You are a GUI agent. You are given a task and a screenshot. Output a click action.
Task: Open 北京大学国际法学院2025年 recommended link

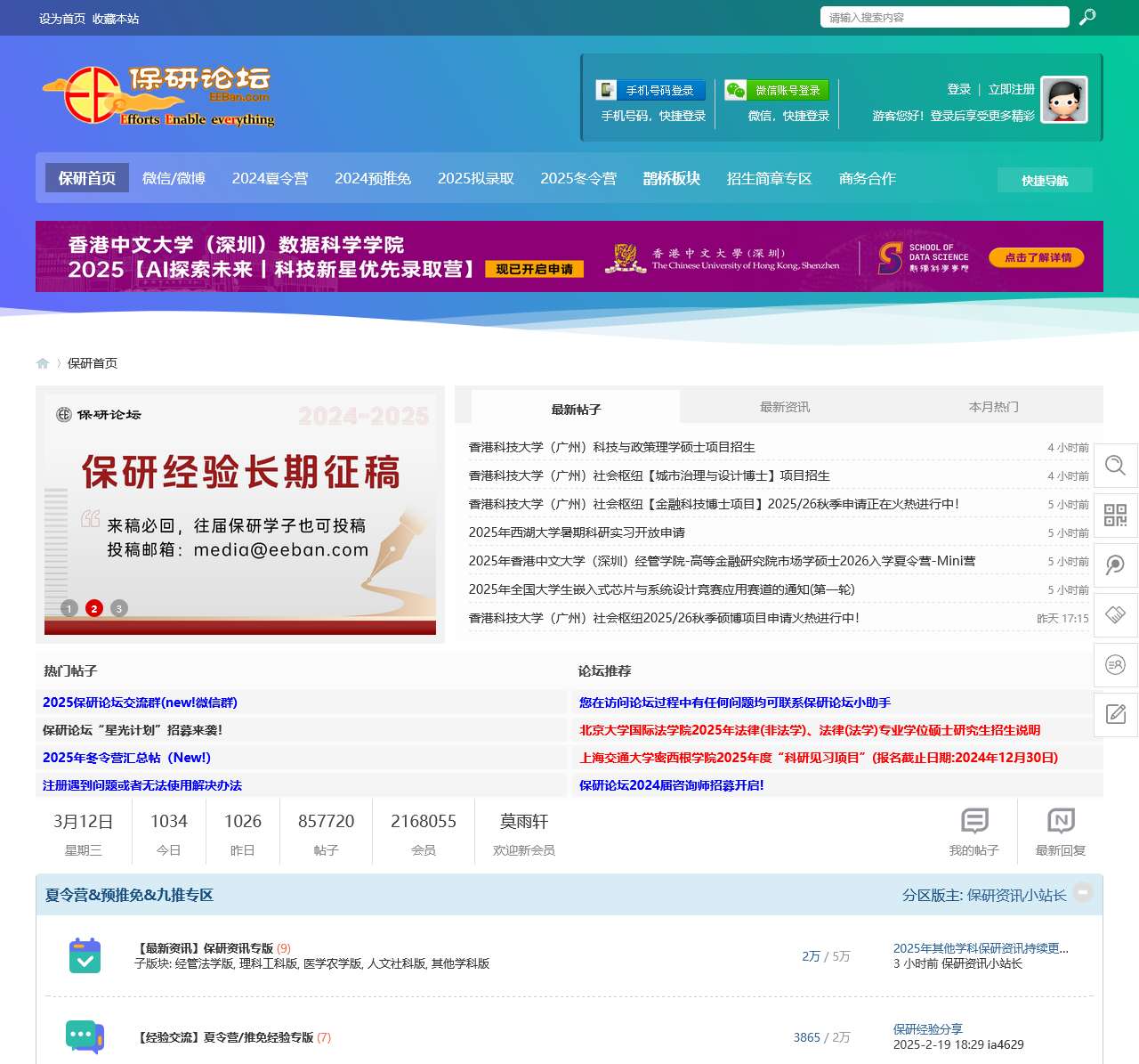point(810,730)
